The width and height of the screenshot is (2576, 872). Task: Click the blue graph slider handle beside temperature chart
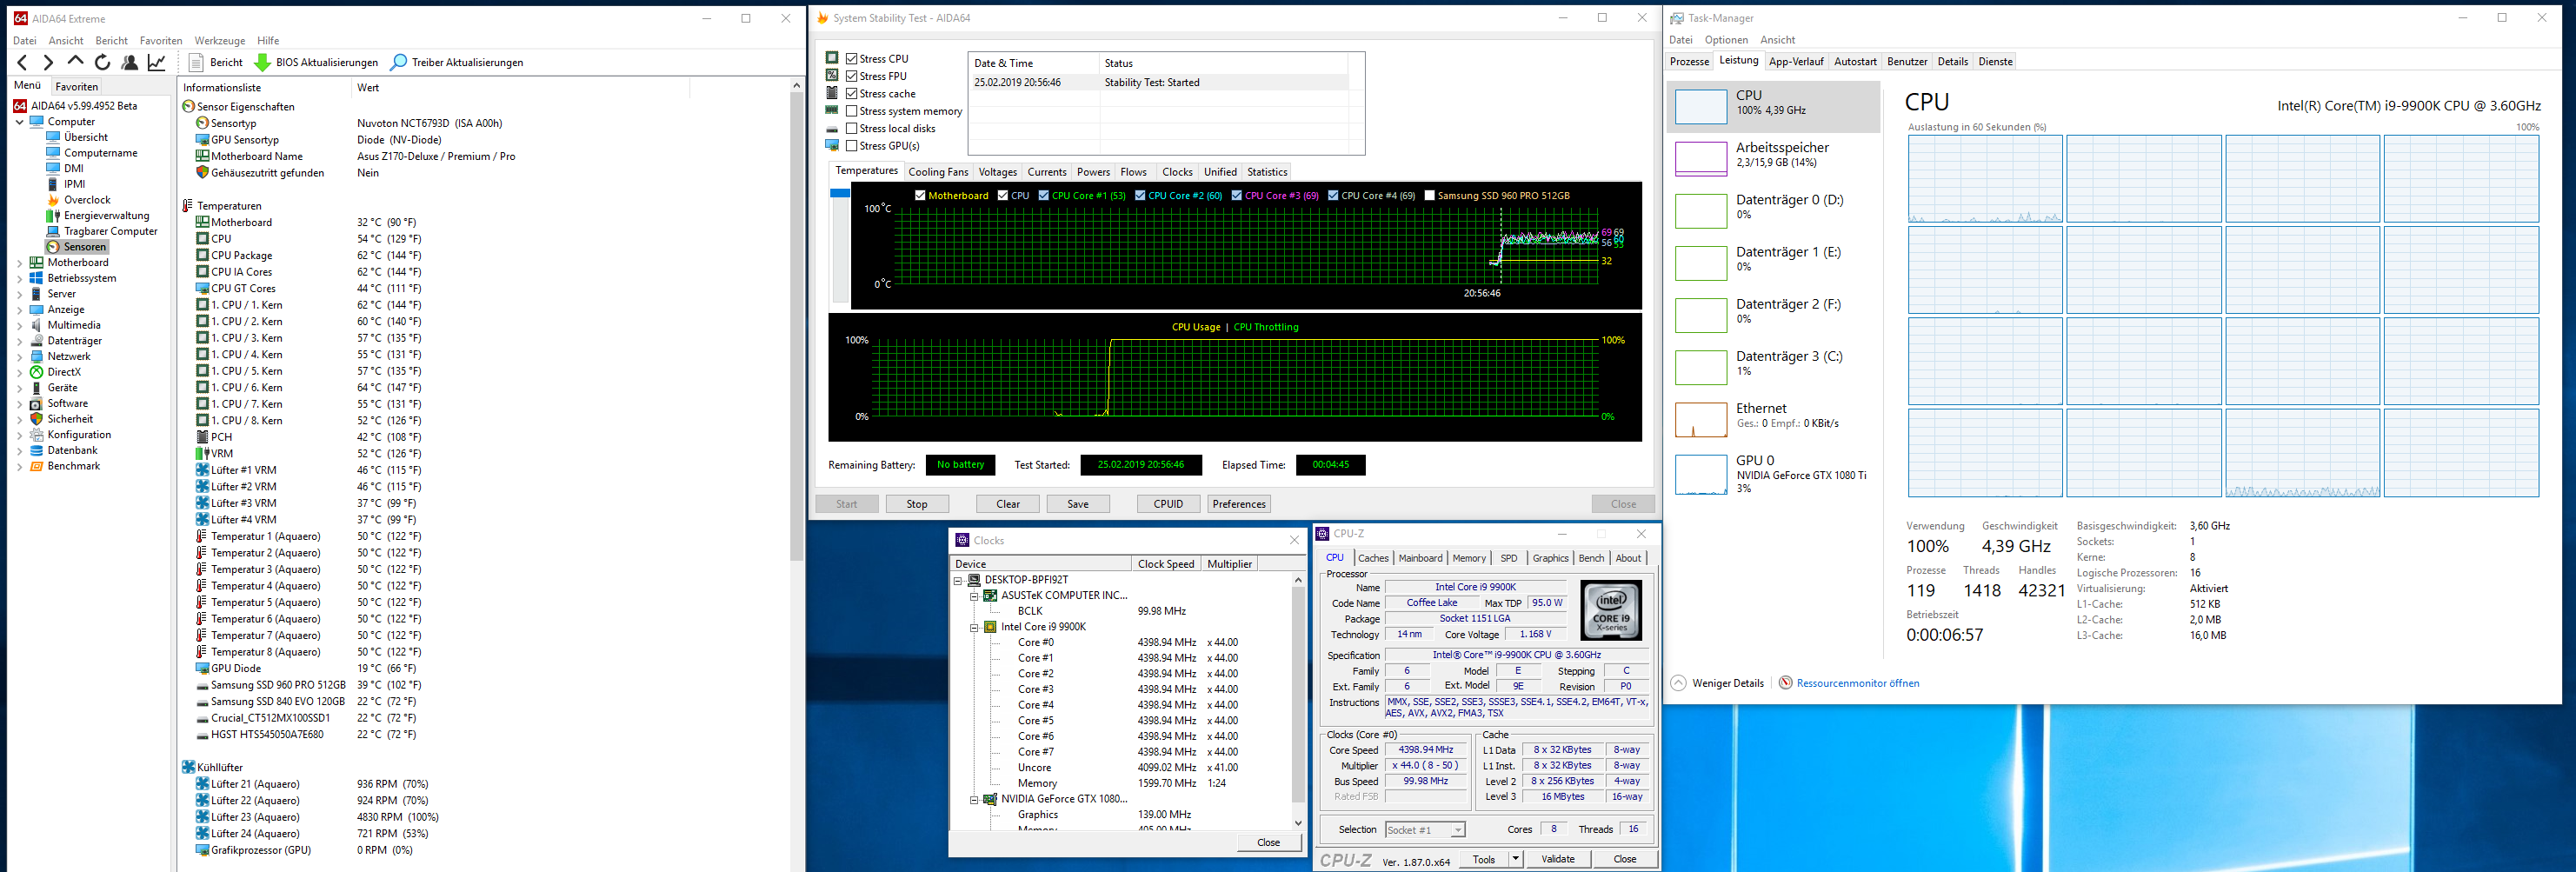tap(840, 193)
